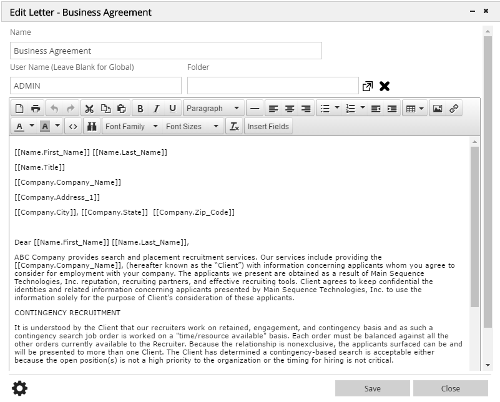Clear formatting from selected text
The image size is (500, 402).
tap(234, 127)
